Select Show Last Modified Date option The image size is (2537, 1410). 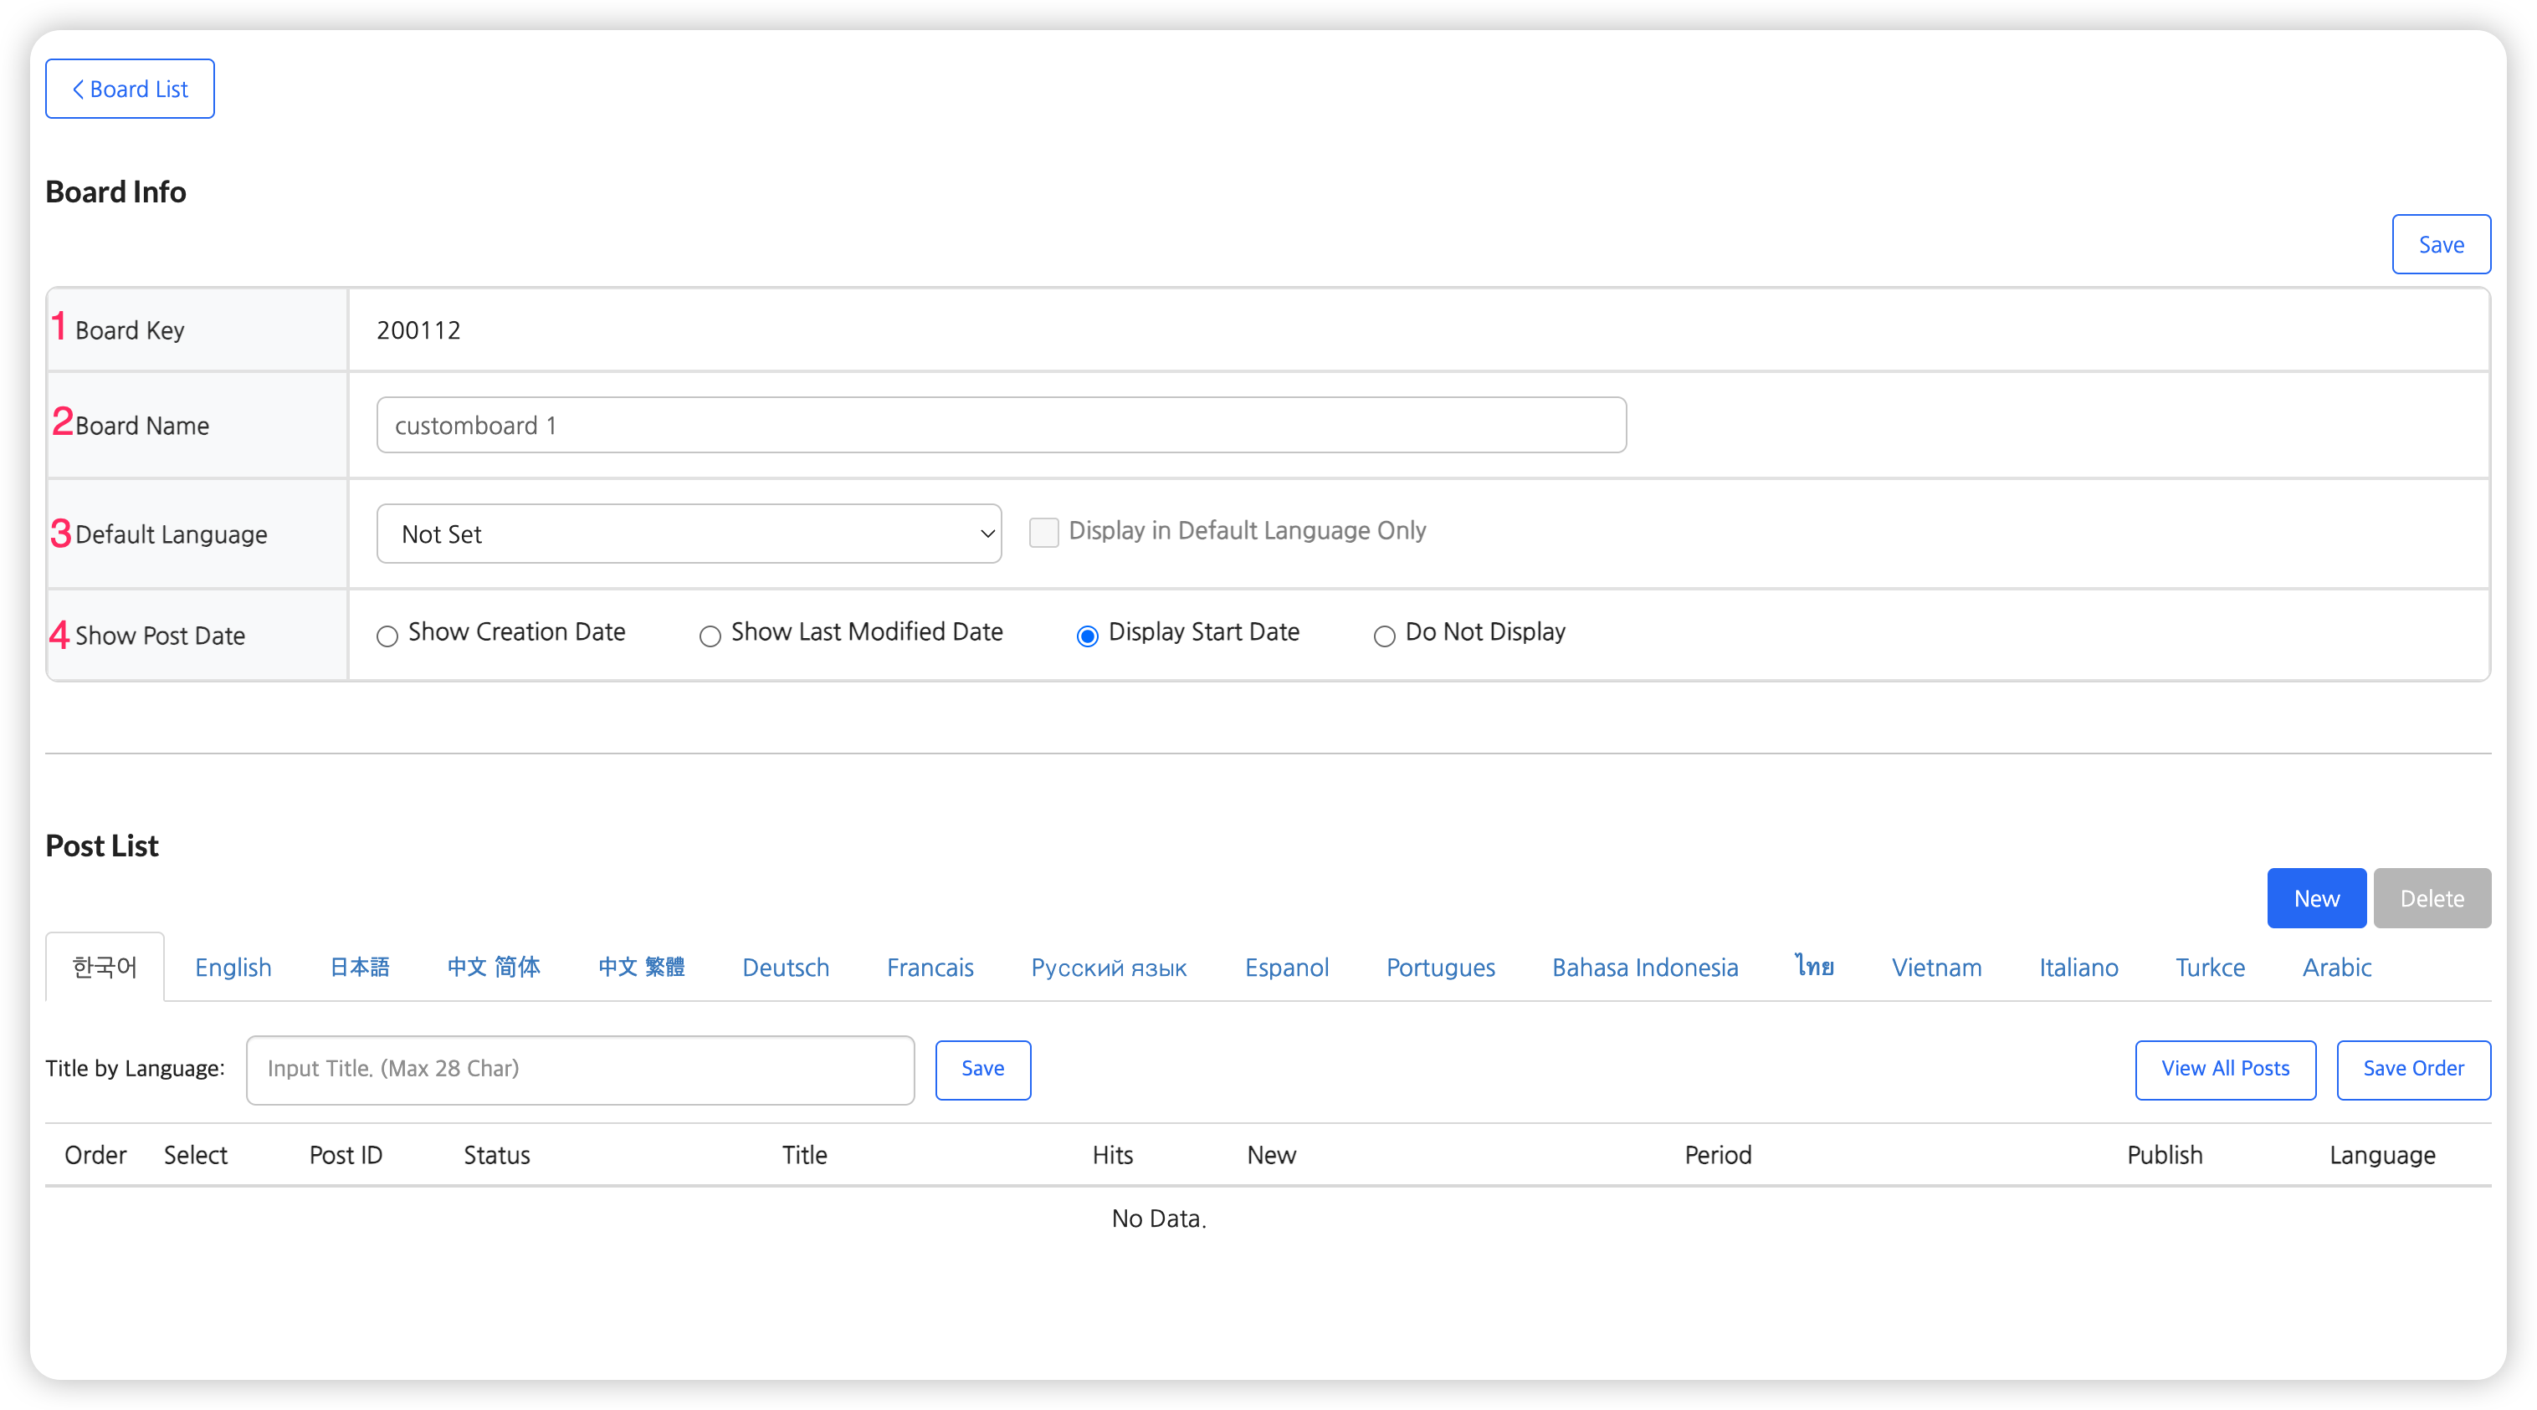[x=710, y=636]
